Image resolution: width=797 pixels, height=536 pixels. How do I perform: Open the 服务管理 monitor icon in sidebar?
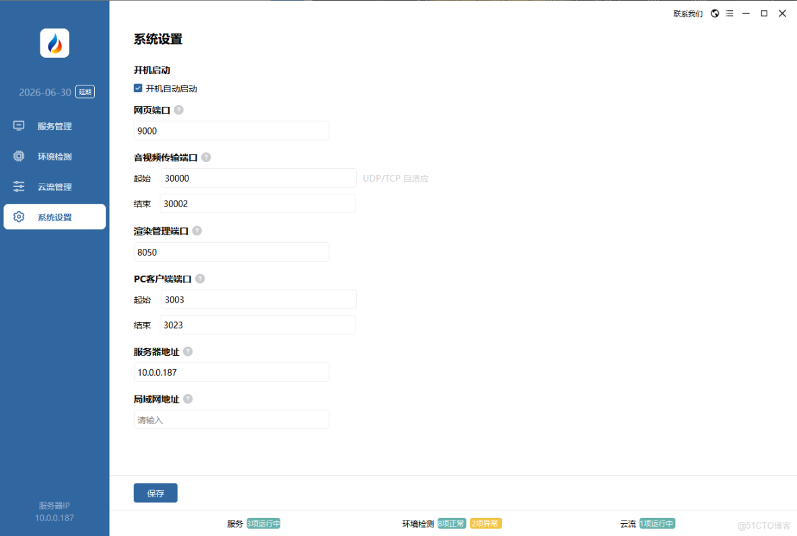(x=18, y=126)
